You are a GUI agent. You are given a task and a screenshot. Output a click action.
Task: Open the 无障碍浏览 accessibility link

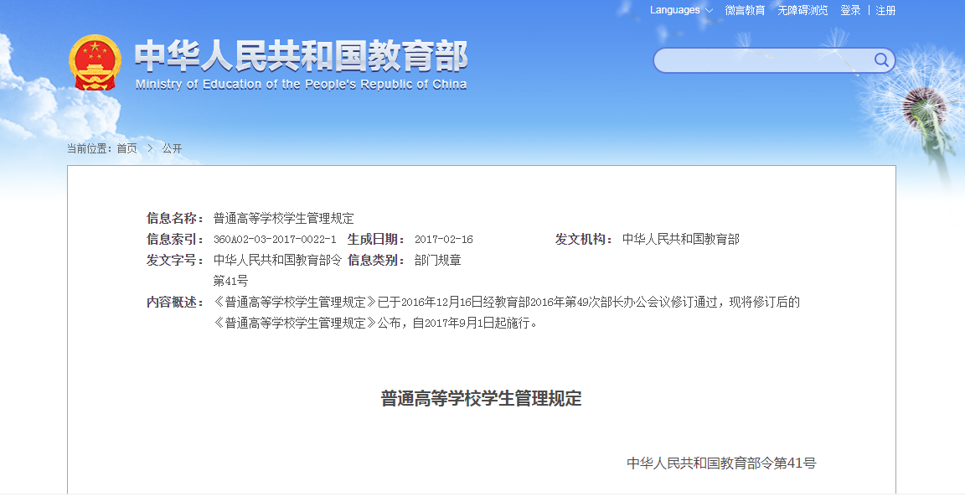point(802,10)
